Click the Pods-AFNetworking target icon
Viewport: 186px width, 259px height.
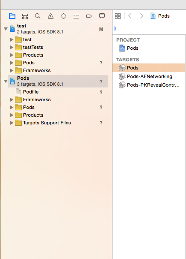click(x=122, y=76)
